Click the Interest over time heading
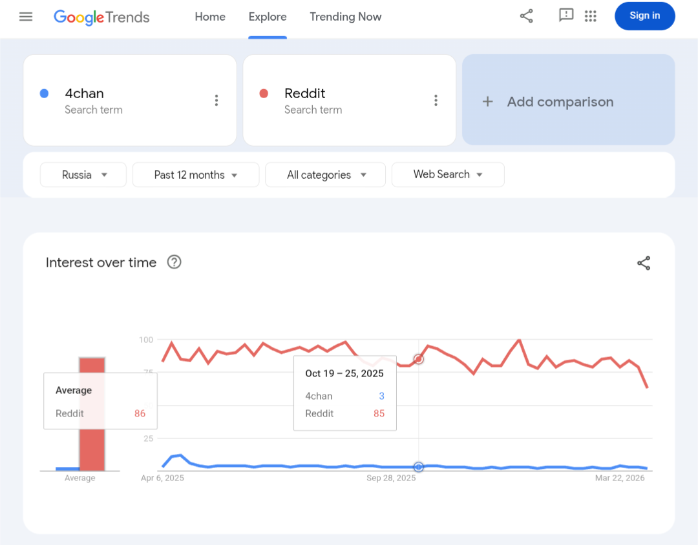 [x=101, y=262]
